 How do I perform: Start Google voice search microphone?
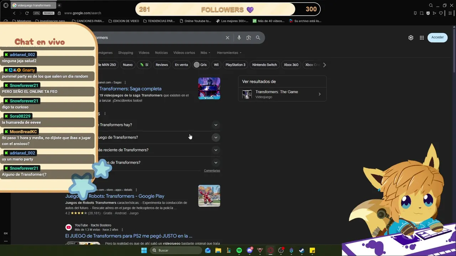coord(239,38)
